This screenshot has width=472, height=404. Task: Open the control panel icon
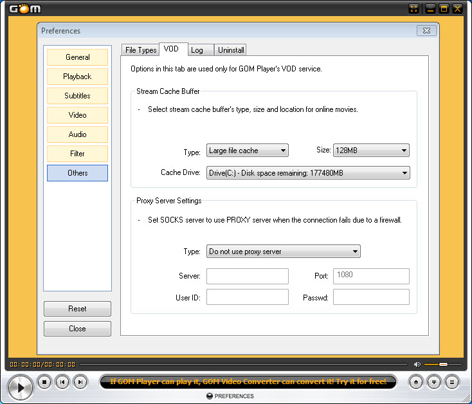[x=435, y=382]
